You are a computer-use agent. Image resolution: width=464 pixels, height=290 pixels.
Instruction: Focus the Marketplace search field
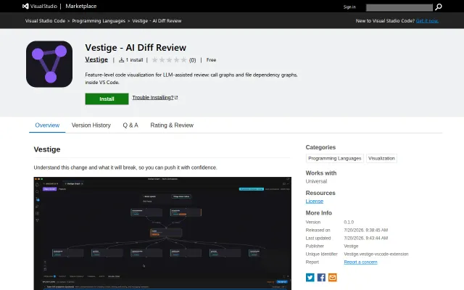tap(399, 7)
